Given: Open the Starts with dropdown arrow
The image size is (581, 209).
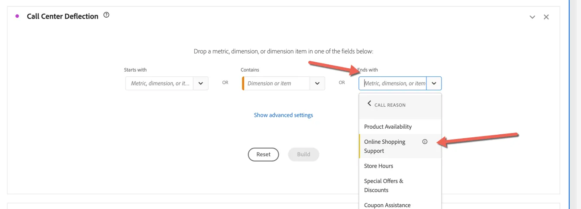Looking at the screenshot, I should click(x=201, y=83).
